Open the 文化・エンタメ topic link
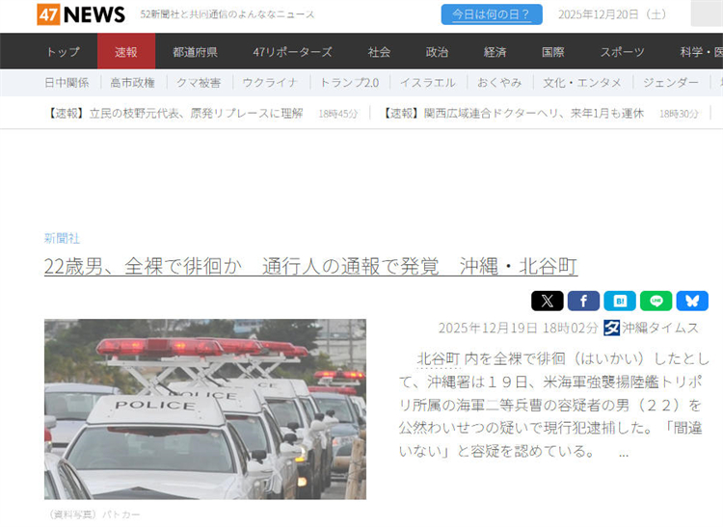 pyautogui.click(x=582, y=83)
